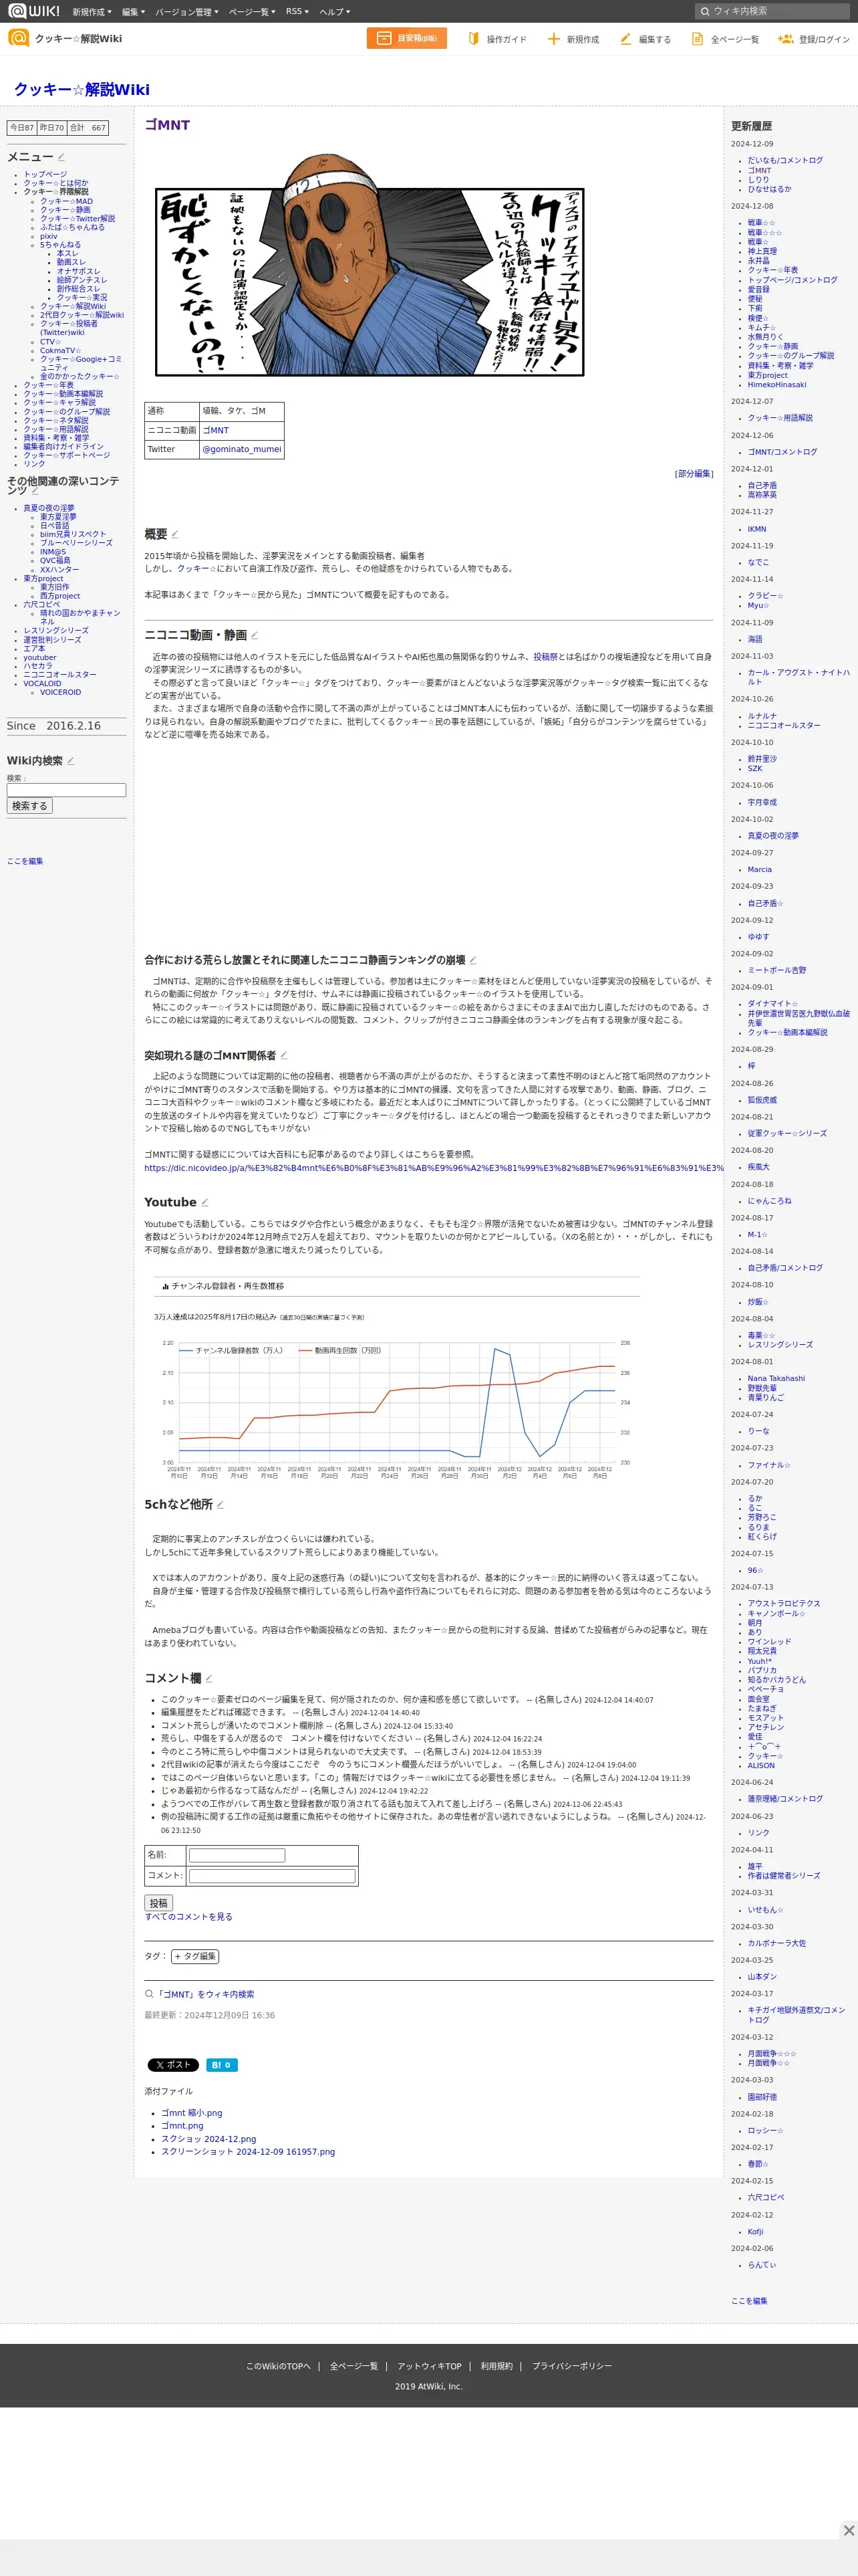
Task: Click the 検索する button in sidebar
Action: coord(30,806)
